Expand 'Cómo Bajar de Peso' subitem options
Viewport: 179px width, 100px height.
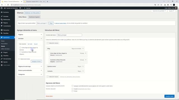[86, 53]
